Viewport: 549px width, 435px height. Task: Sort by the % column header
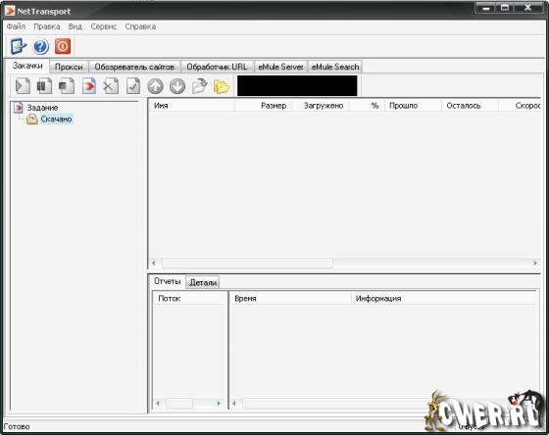pos(367,106)
